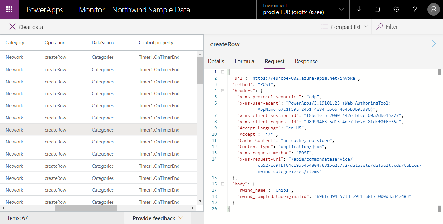Open the notifications bell
The image size is (443, 224).
coord(378,9)
